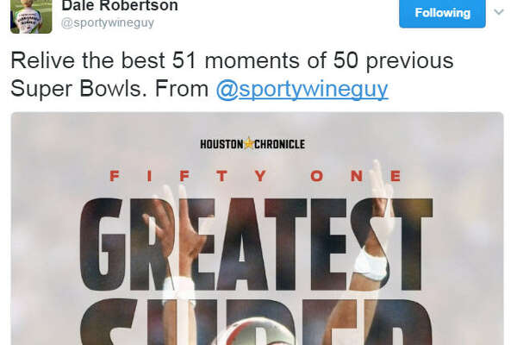Click the large GREATEST headline text

coord(256,244)
